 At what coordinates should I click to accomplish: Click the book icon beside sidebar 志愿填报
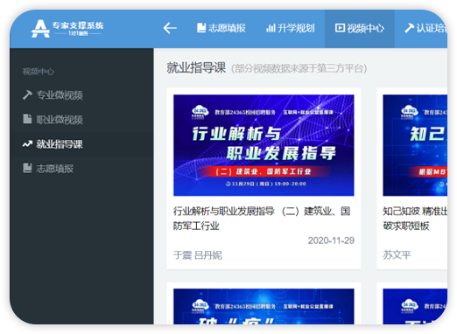27,168
